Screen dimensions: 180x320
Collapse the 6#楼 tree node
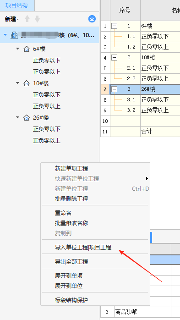(x=18, y=49)
